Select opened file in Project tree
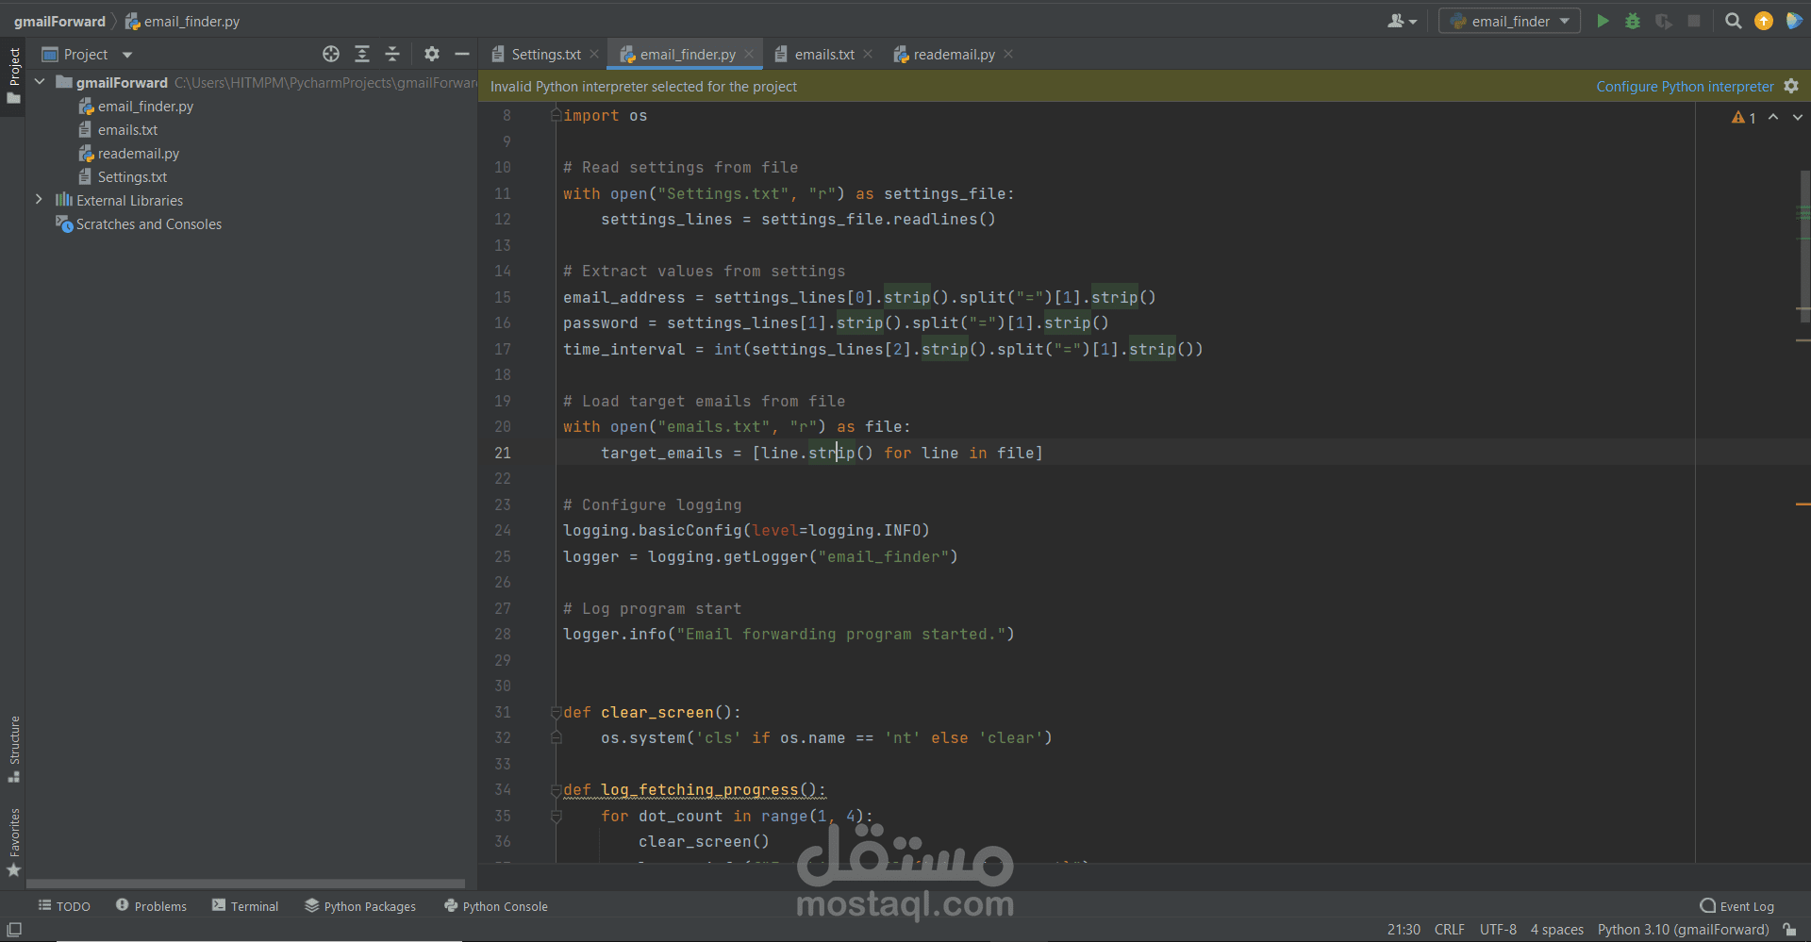1811x942 pixels. tap(331, 55)
